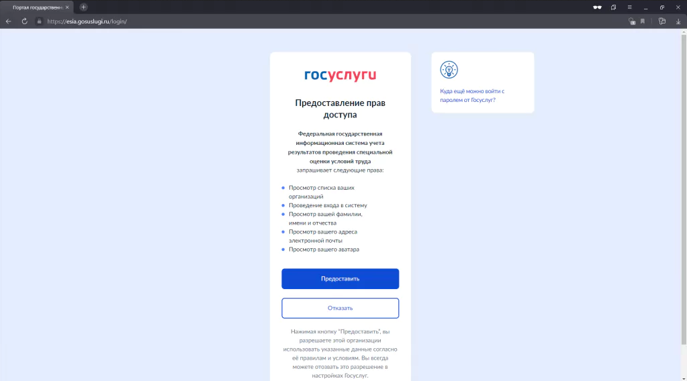Select the Портал государственных услуг tab

point(37,7)
